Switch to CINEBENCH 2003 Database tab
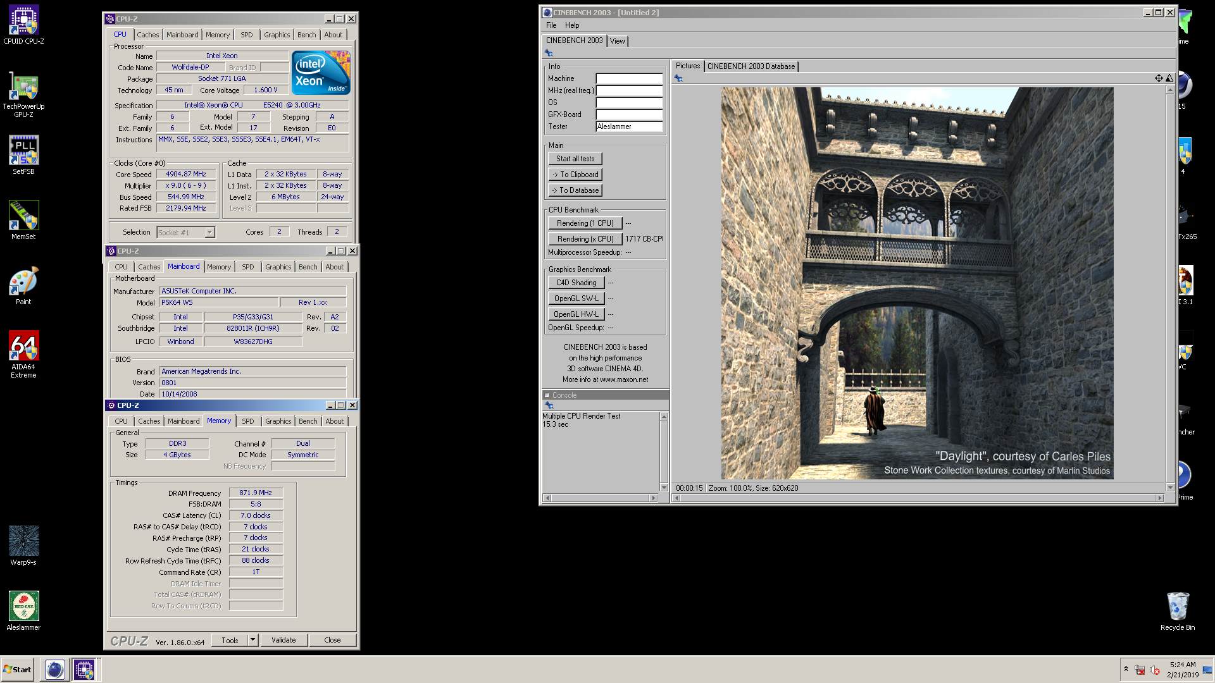Screen dimensions: 1215x683 [x=751, y=66]
